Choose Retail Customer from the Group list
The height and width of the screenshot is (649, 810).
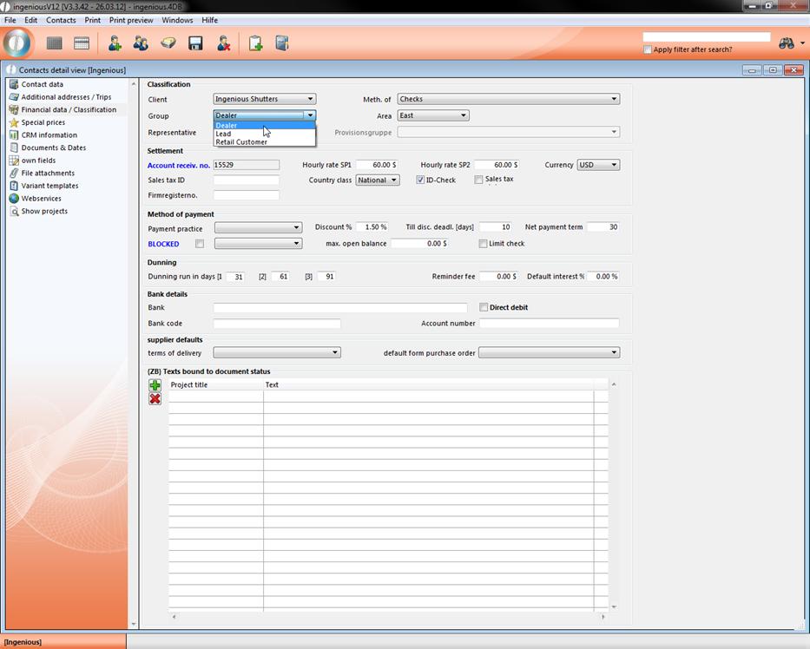pos(241,142)
